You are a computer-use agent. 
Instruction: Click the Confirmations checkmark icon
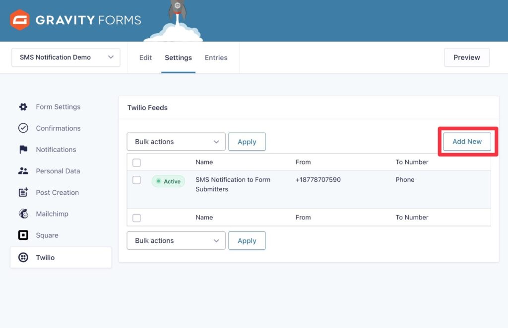[23, 128]
